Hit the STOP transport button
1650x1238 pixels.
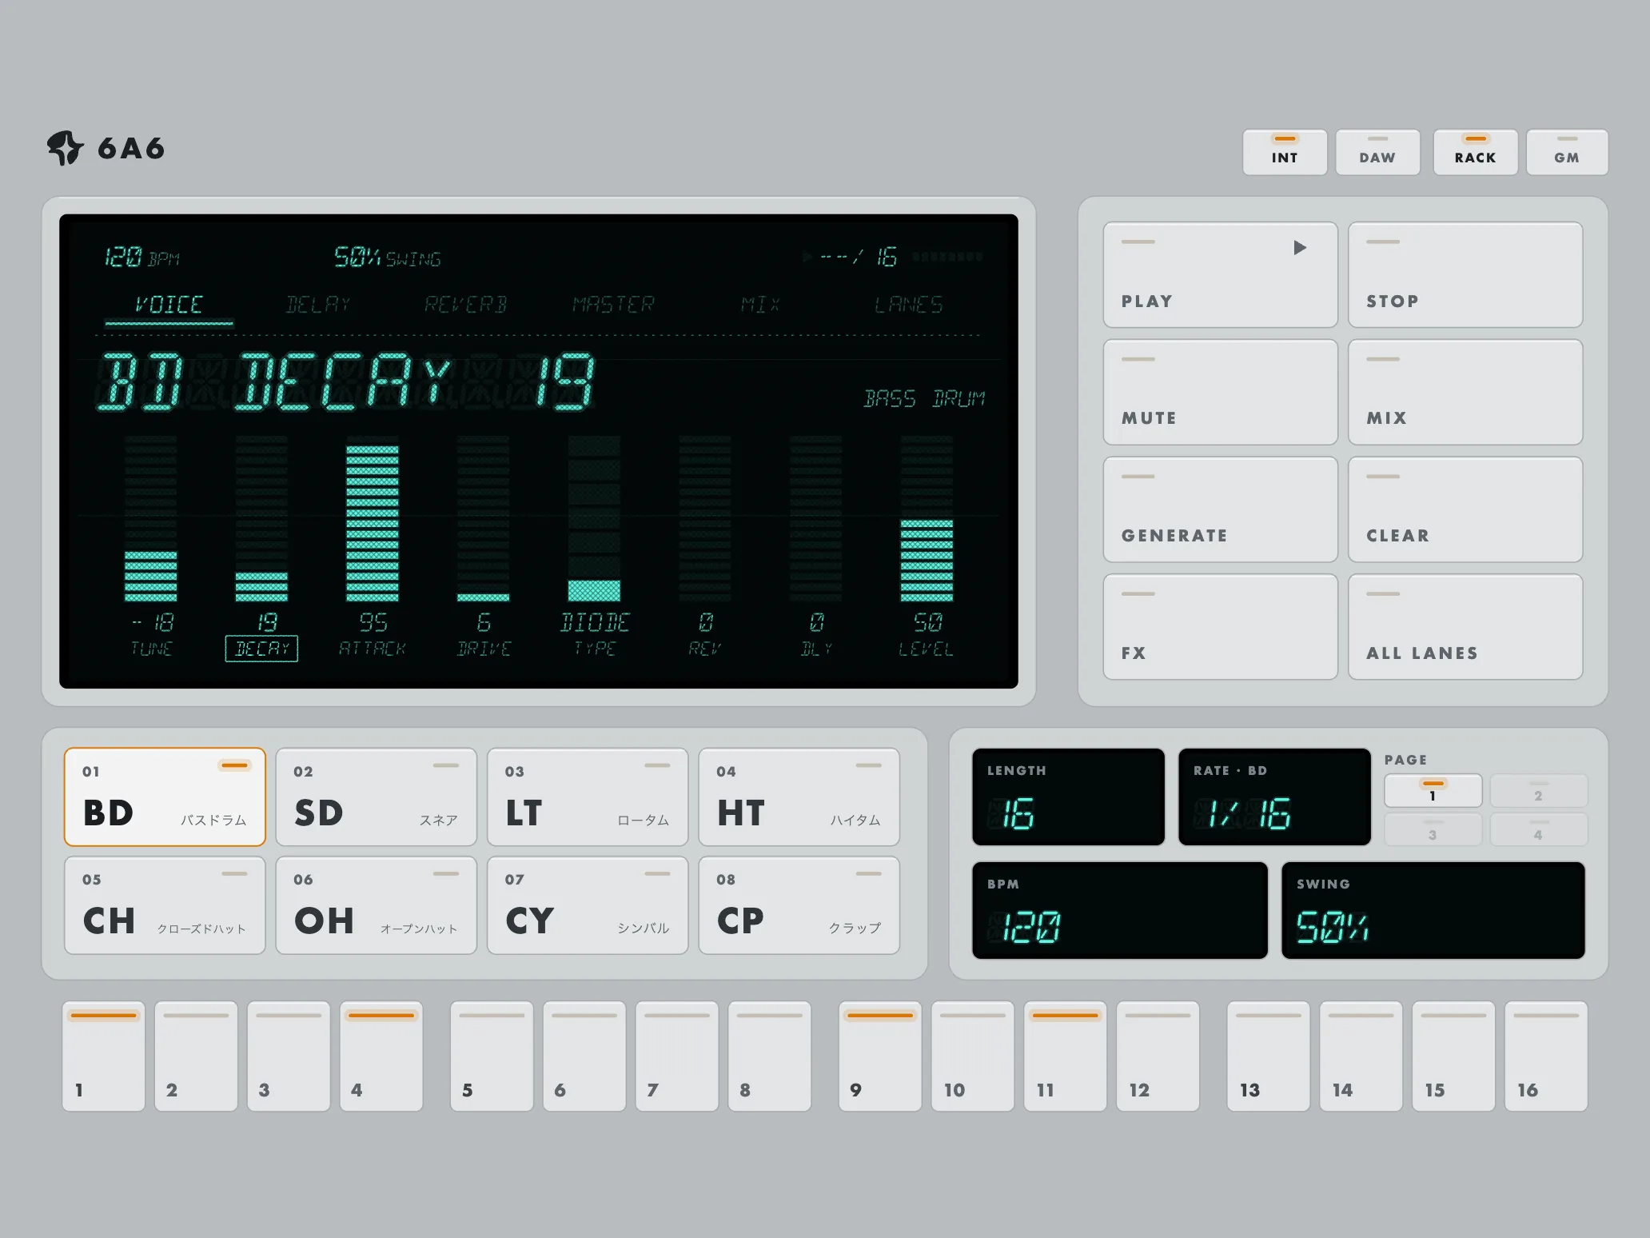[1465, 274]
